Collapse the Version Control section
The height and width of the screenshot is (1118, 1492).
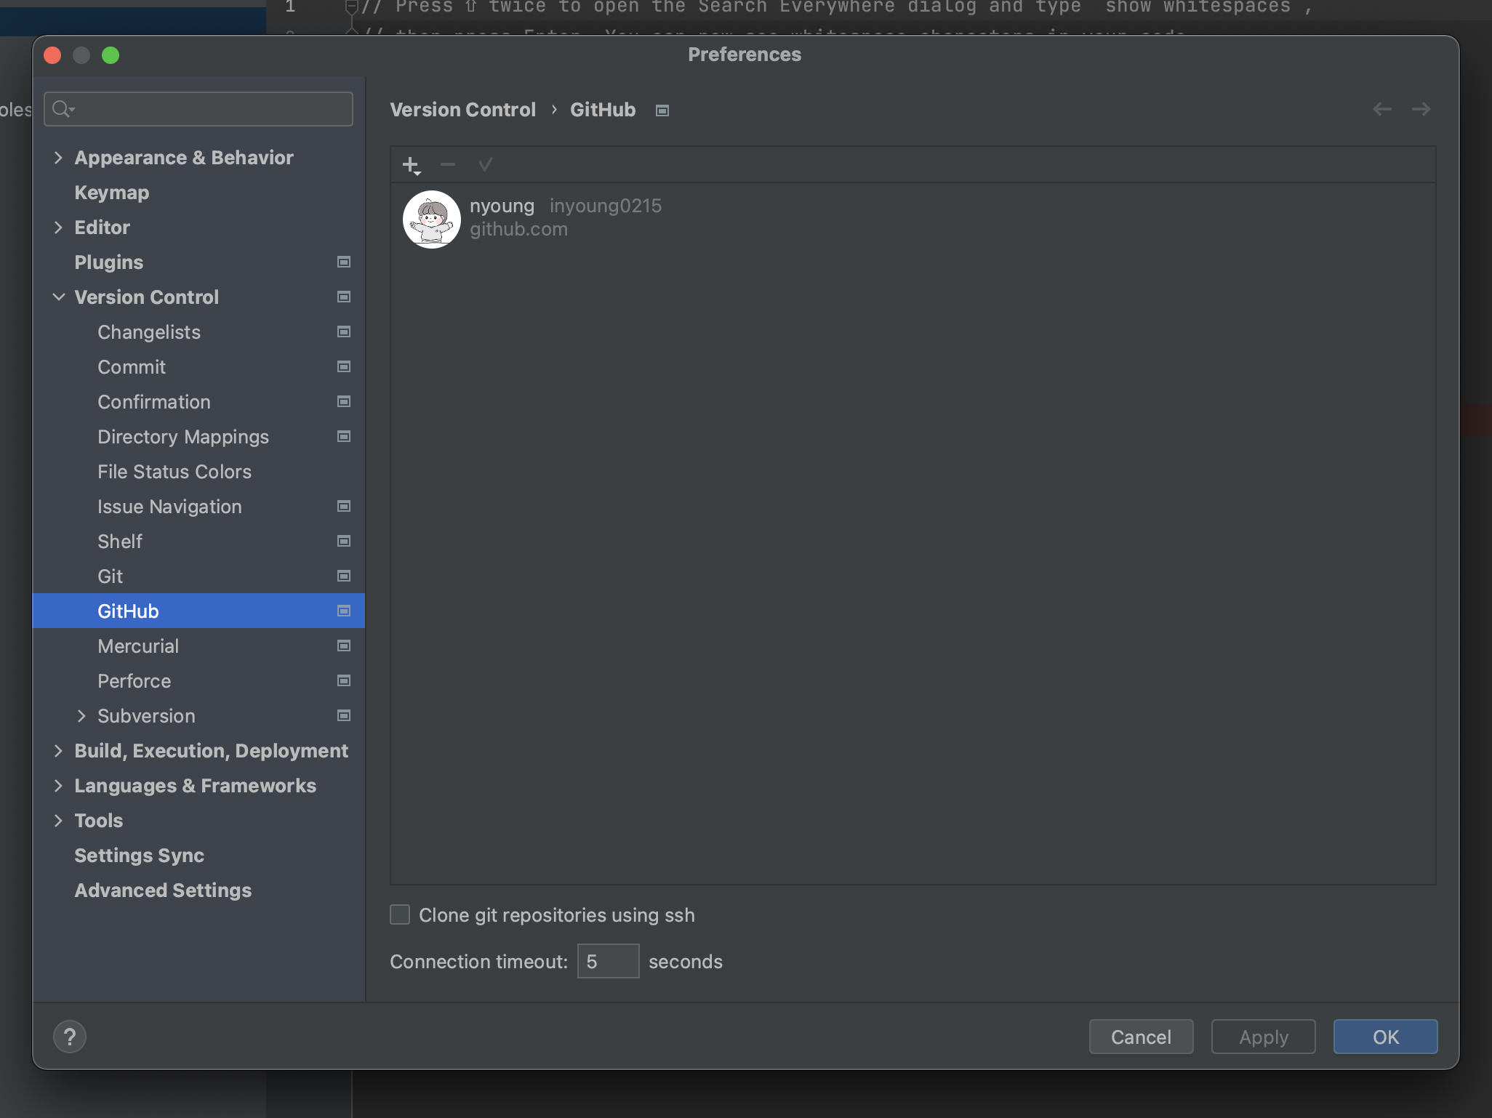coord(58,297)
